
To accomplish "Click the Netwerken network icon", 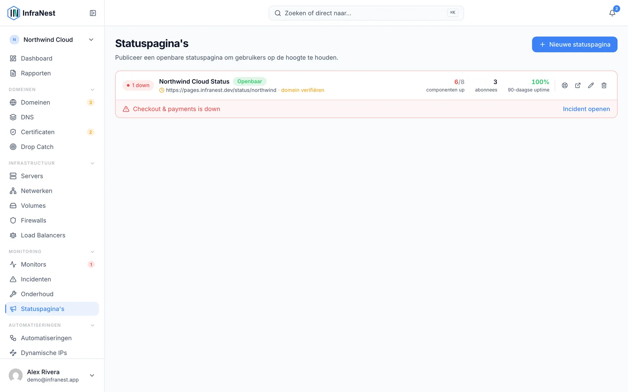I will (x=13, y=191).
